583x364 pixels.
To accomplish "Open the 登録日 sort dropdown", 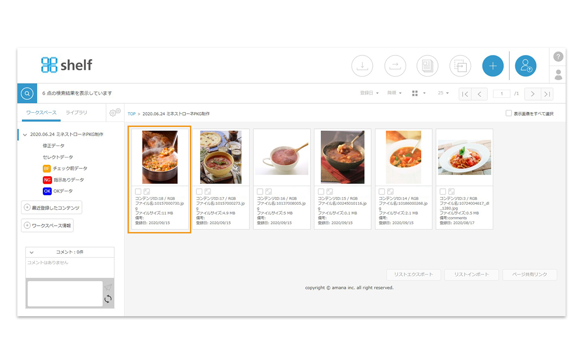I will 369,93.
